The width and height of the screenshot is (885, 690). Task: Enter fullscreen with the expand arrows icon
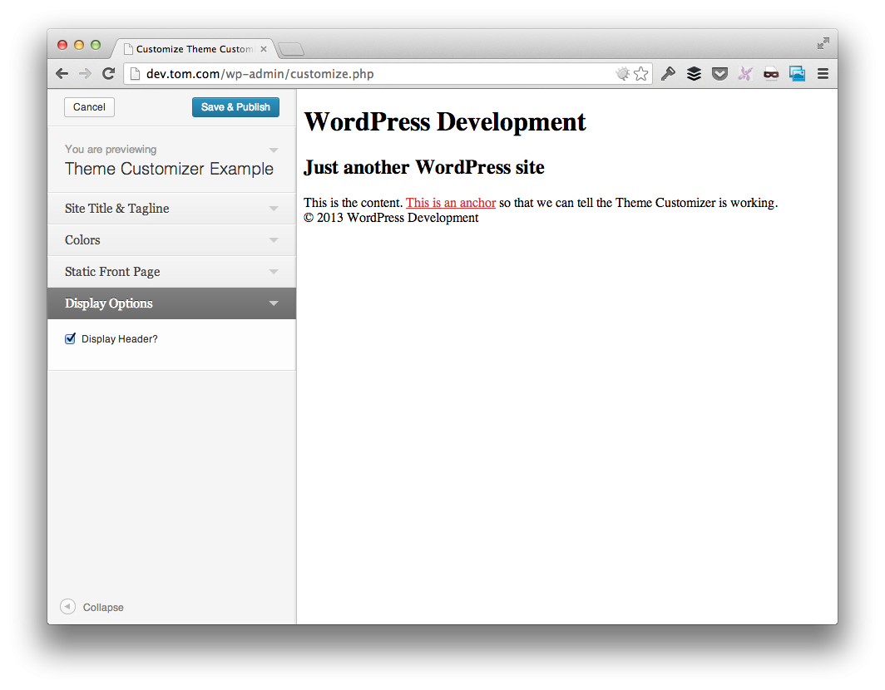[823, 43]
